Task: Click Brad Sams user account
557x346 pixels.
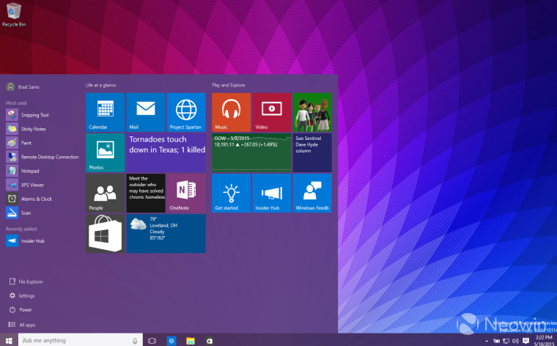Action: 29,86
